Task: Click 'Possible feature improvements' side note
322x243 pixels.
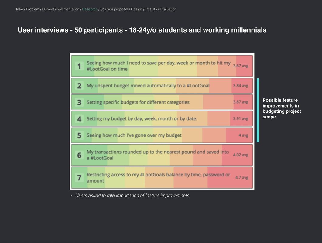Action: [282, 108]
